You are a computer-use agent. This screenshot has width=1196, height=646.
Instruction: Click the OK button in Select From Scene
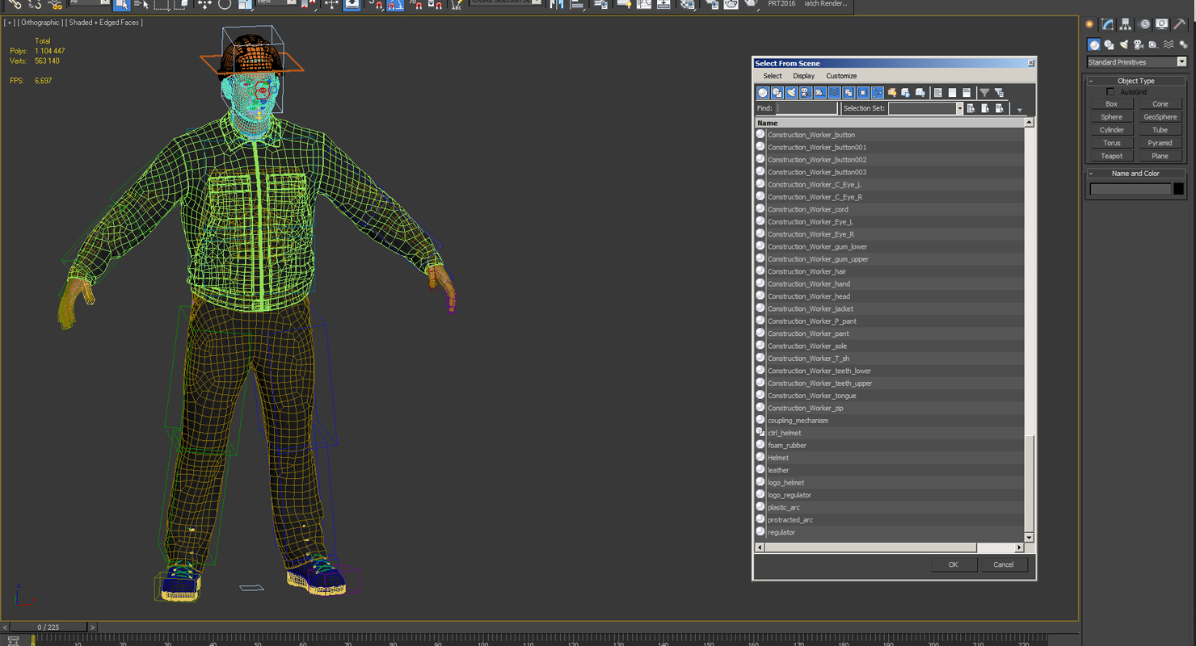[953, 564]
